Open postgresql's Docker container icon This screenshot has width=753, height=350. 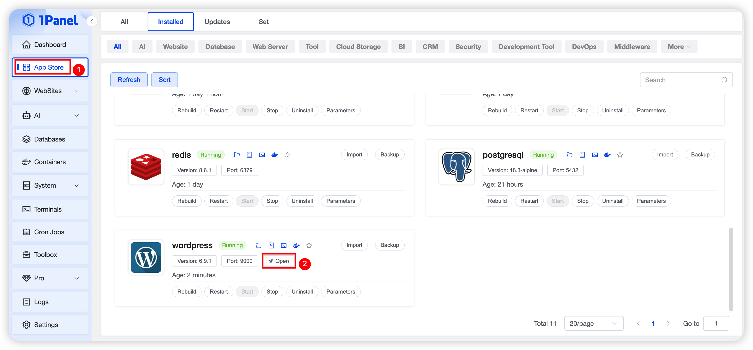(607, 155)
